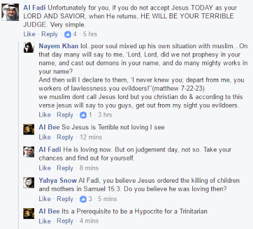Open Al Fadi's profile picture on top comment
253x229 pixels.
pyautogui.click(x=10, y=12)
